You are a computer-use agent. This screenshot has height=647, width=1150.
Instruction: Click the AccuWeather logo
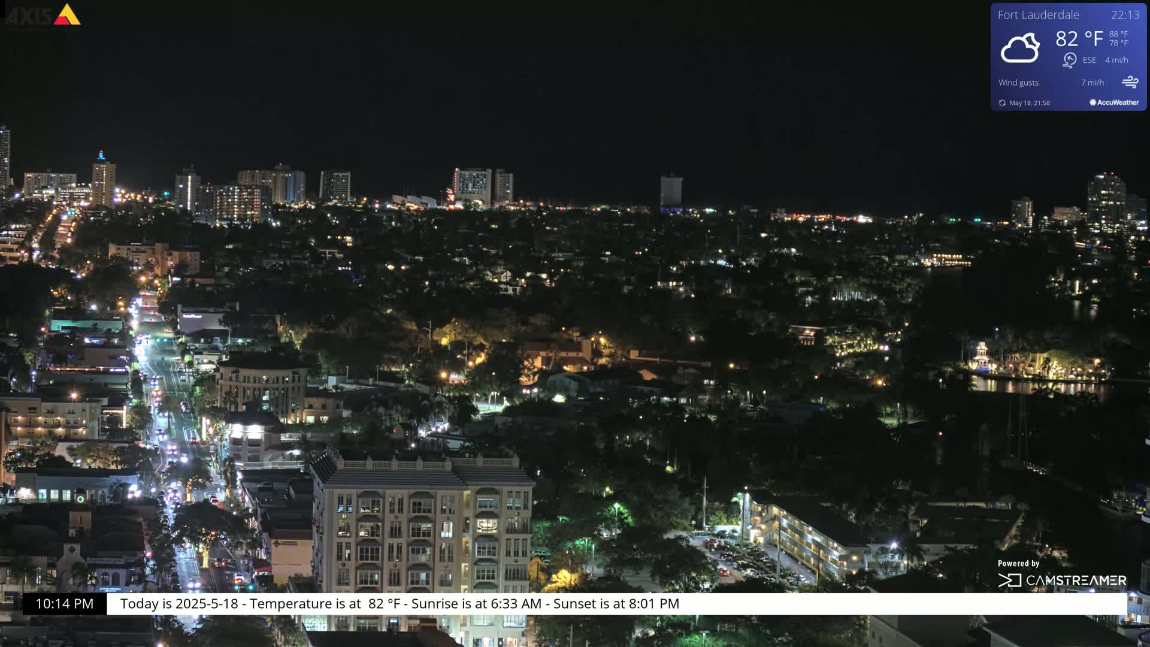point(1114,102)
